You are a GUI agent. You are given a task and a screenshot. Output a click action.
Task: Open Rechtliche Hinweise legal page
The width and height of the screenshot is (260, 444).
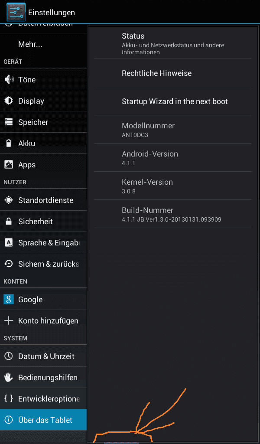[172, 73]
